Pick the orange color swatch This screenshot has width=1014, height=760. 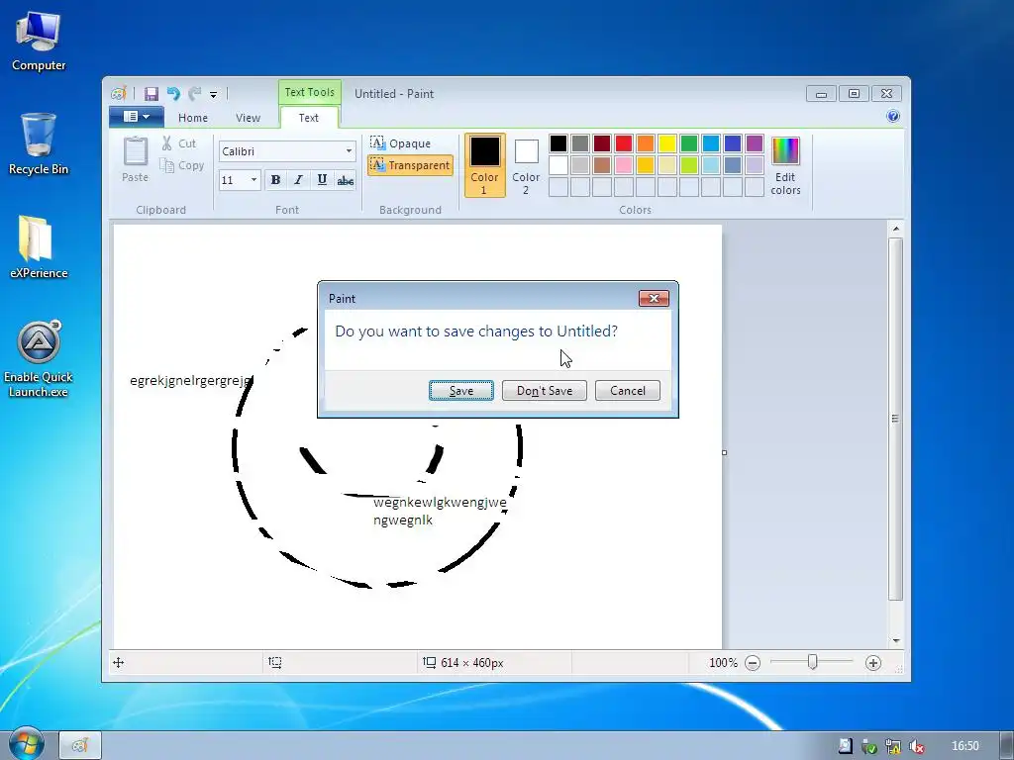(646, 142)
